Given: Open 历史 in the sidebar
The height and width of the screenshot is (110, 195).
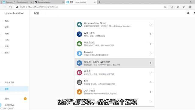Looking at the screenshot, I should coord(7,46).
